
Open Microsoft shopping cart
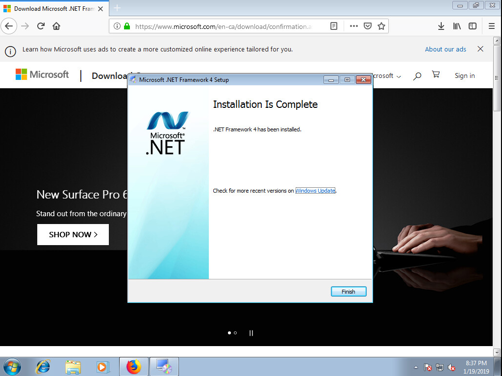pos(435,75)
